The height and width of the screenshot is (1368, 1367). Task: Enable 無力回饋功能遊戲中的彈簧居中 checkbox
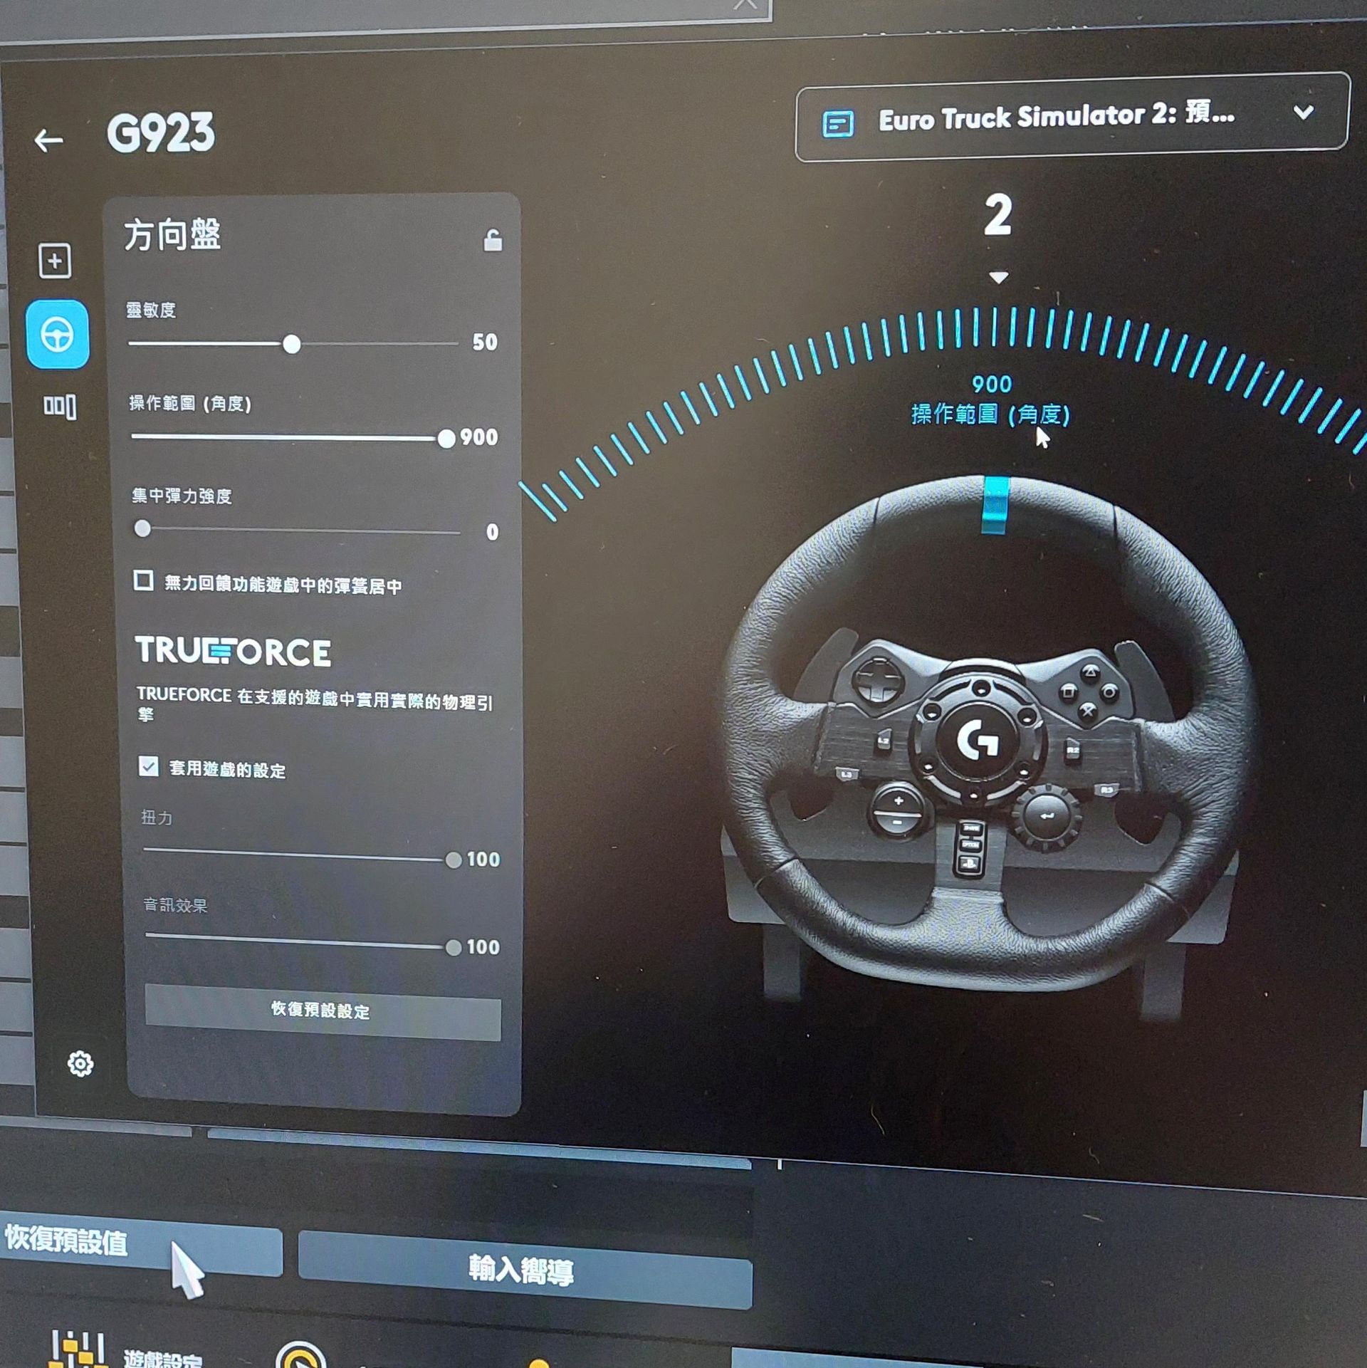tap(144, 580)
